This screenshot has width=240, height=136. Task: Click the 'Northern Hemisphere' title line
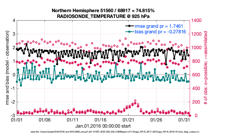click(103, 10)
